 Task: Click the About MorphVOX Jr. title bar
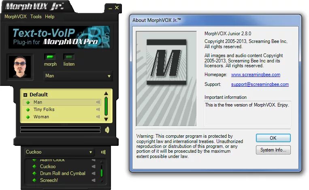tap(215, 20)
